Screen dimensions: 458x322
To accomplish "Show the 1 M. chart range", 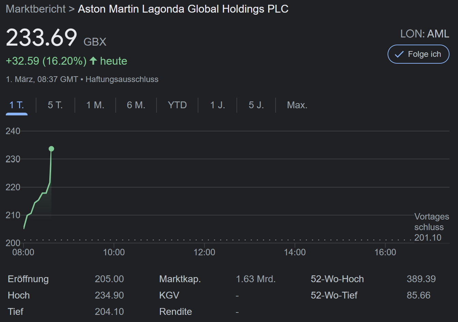I will pyautogui.click(x=95, y=105).
